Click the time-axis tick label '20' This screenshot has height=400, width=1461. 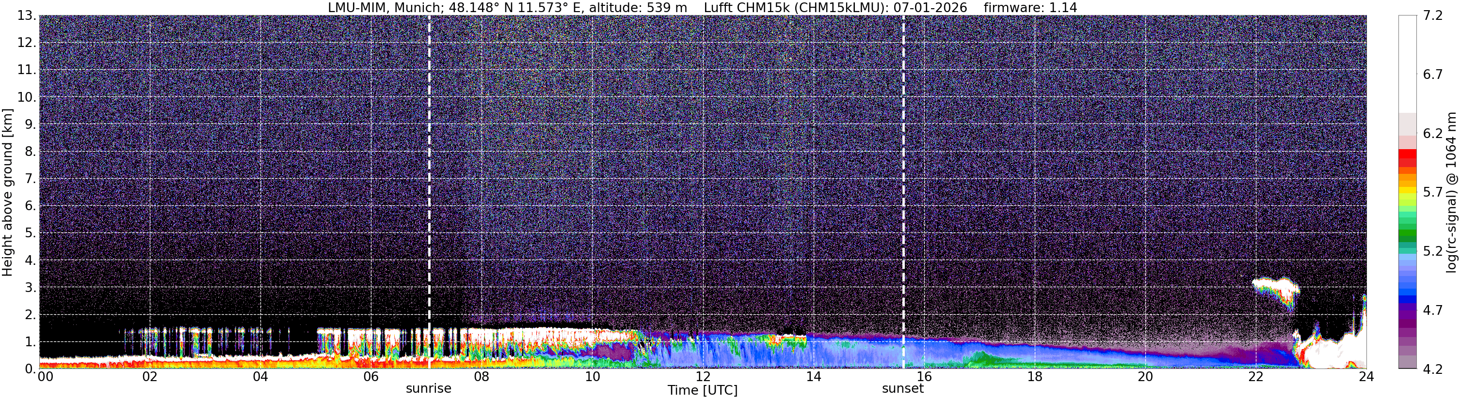click(x=1145, y=377)
